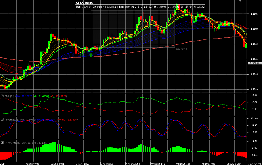Click the green up-arrow signal marker on chart
The image size is (262, 165).
[91, 54]
